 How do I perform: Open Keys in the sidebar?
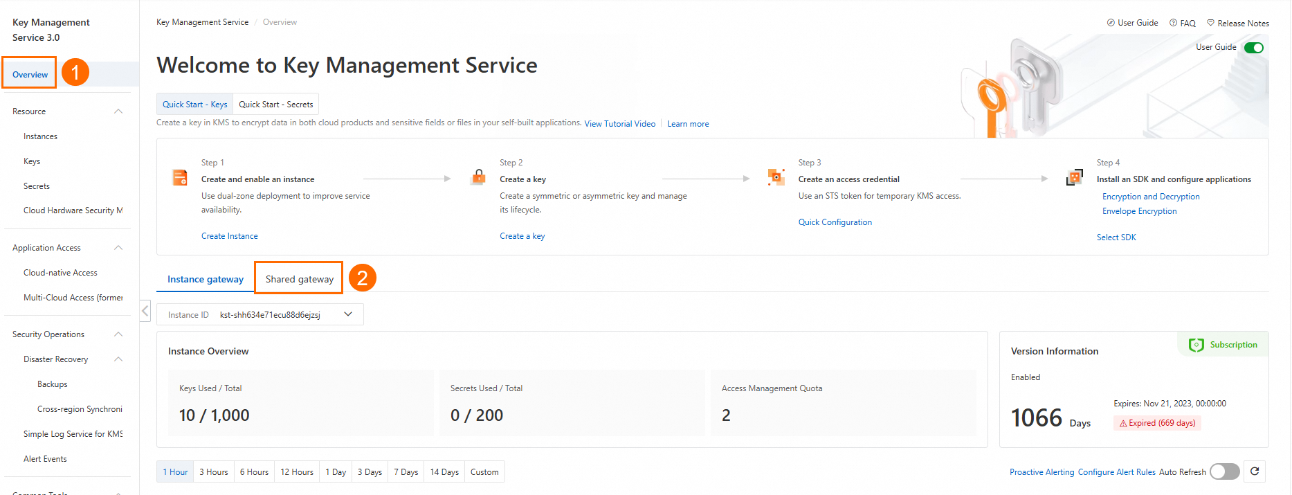(x=32, y=161)
